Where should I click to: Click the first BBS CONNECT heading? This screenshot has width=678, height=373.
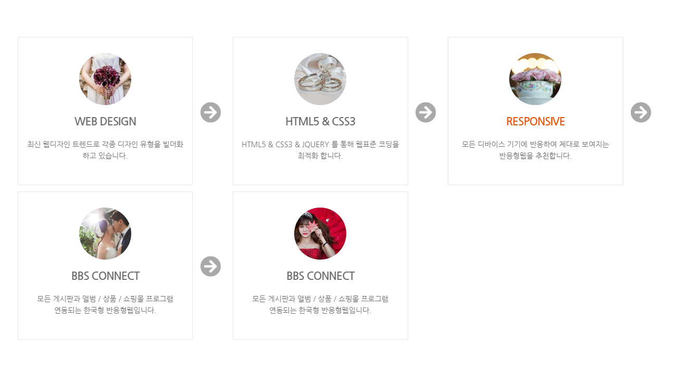pyautogui.click(x=105, y=276)
